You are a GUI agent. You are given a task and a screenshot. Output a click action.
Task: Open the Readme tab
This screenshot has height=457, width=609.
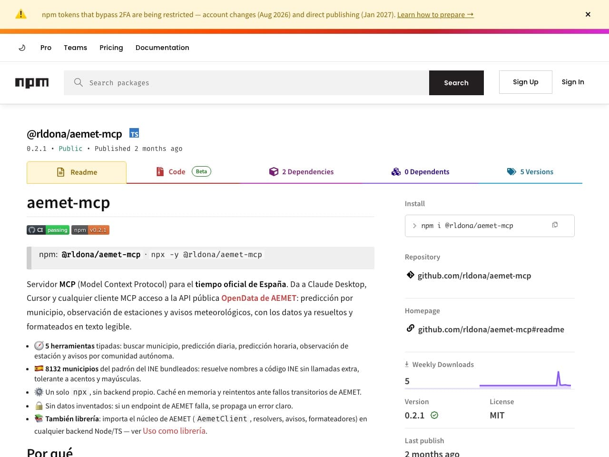pos(77,172)
